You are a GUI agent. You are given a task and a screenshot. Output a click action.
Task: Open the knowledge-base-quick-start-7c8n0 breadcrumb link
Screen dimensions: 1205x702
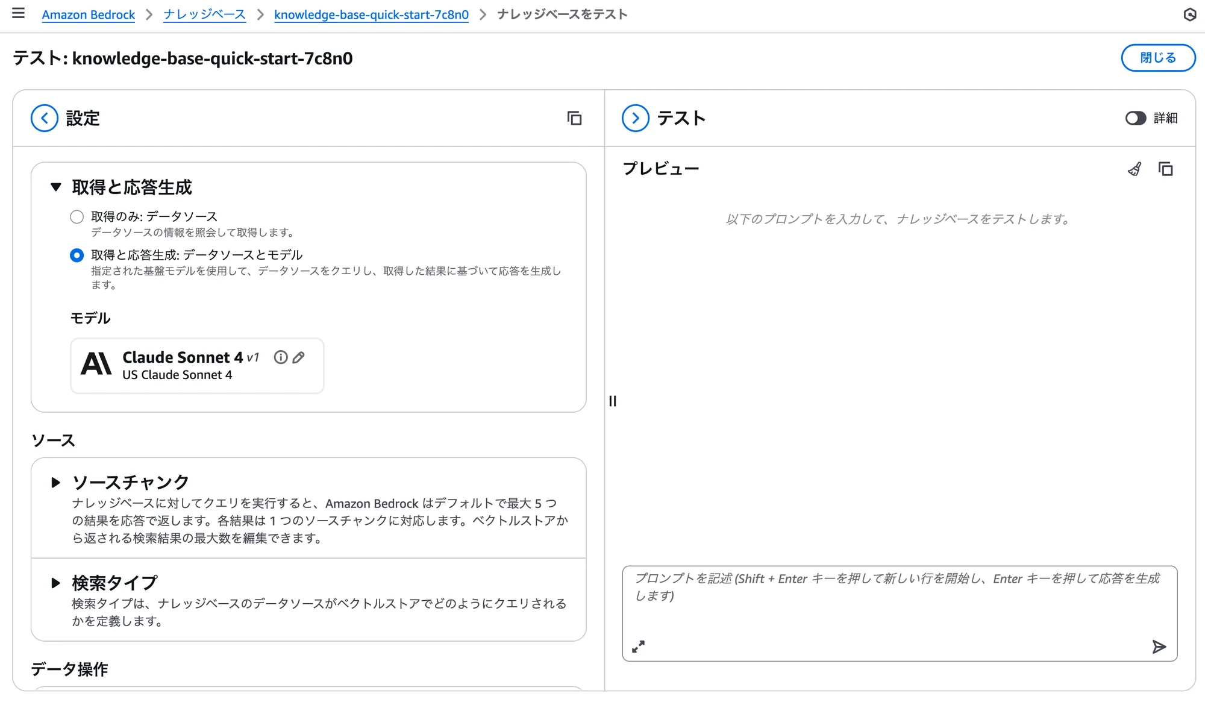pos(372,14)
